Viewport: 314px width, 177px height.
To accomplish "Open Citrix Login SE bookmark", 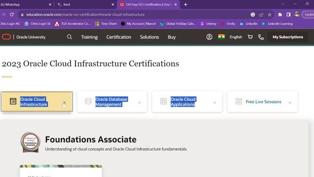I will click(37, 24).
